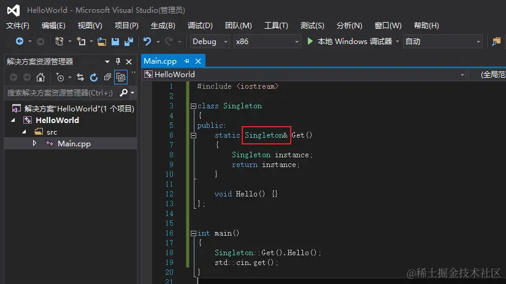Open the HelloWorld scope dropdown in editor
Image resolution: width=506 pixels, height=284 pixels.
click(304, 75)
